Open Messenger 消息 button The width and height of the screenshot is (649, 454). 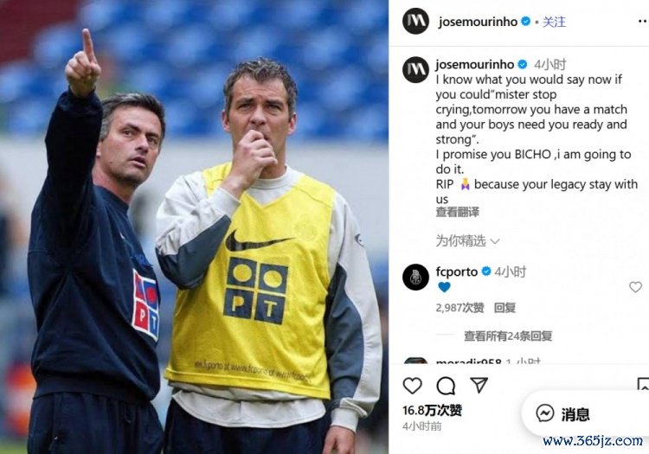click(563, 413)
